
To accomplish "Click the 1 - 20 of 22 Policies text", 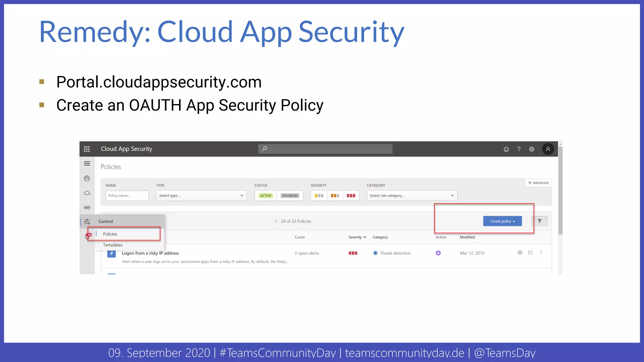I will pos(293,221).
